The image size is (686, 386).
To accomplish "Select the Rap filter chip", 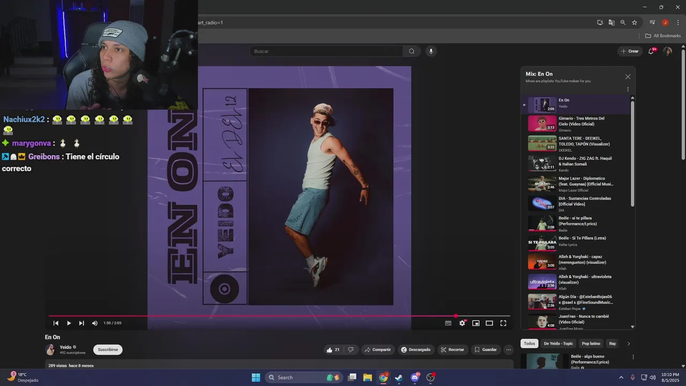I will click(x=613, y=344).
